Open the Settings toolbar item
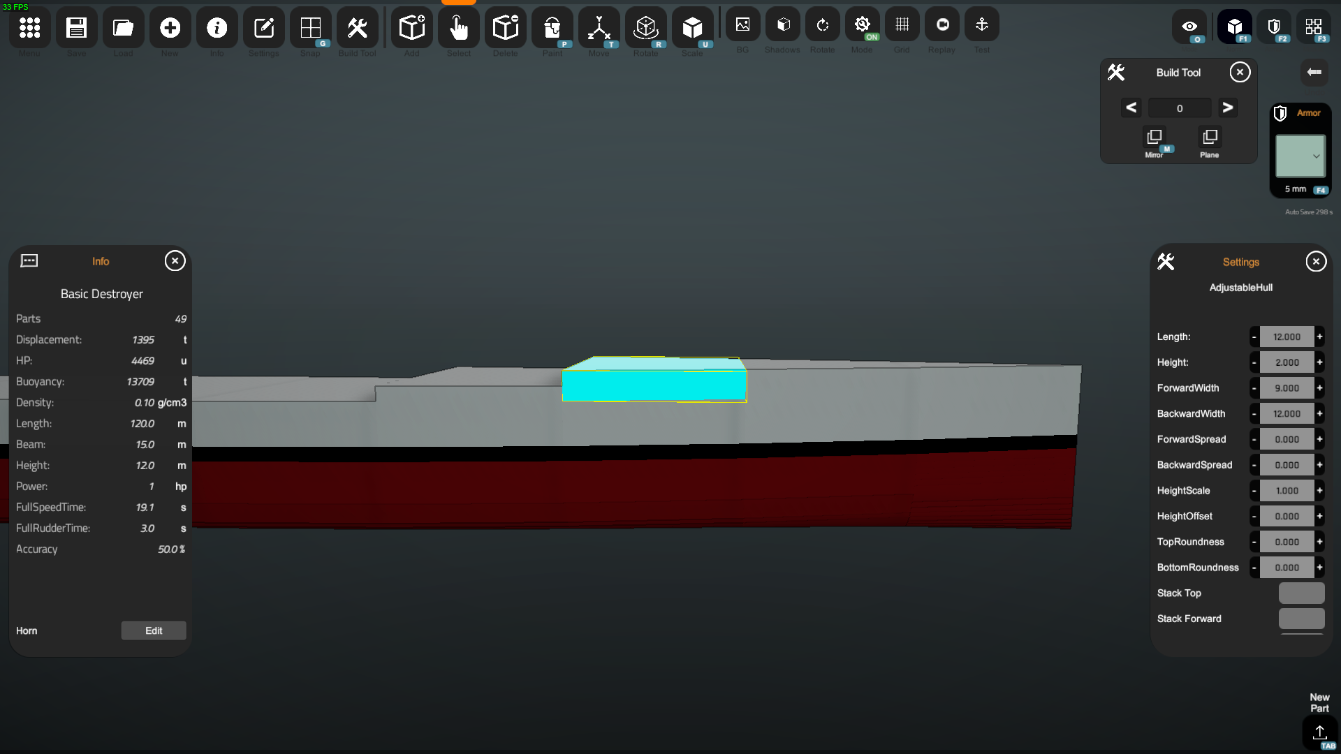This screenshot has width=1341, height=754. [263, 29]
